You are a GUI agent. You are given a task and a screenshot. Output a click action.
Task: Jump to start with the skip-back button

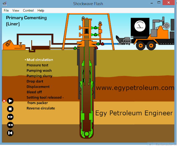coord(10,133)
